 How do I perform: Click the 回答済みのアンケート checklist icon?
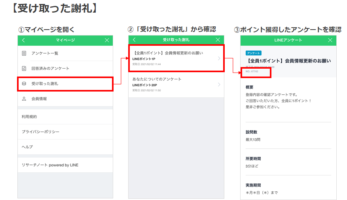24,68
